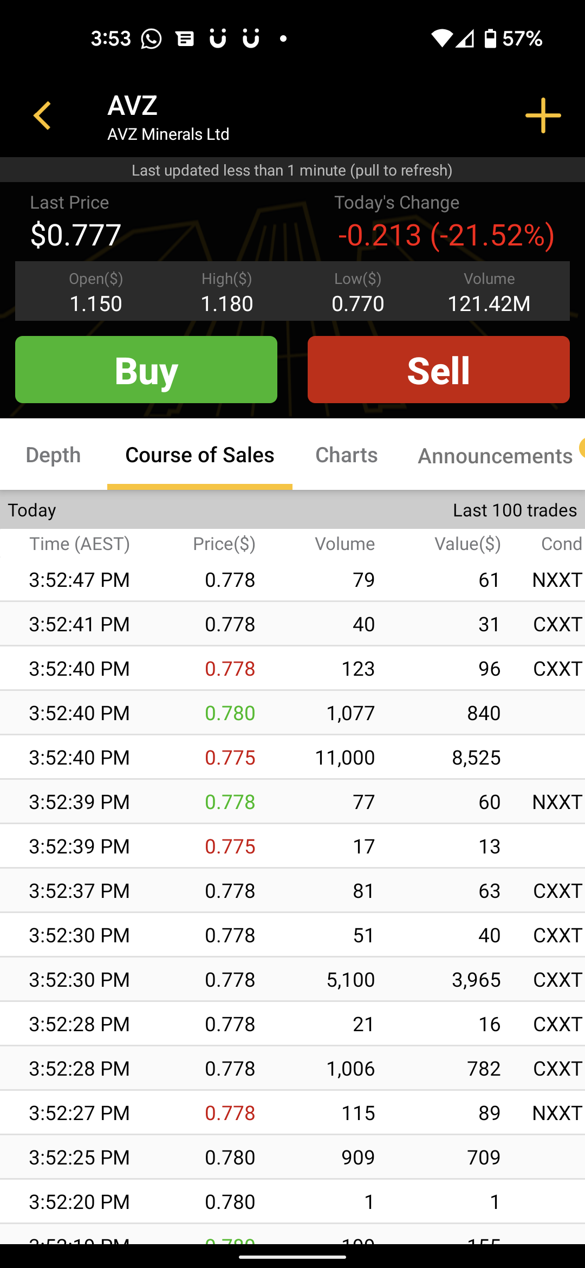Viewport: 585px width, 1268px height.
Task: Open WhatsApp notification icon in status bar
Action: (x=151, y=38)
